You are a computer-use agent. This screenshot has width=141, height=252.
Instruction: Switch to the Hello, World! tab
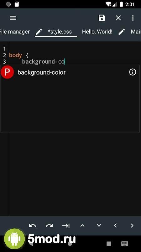point(97,32)
